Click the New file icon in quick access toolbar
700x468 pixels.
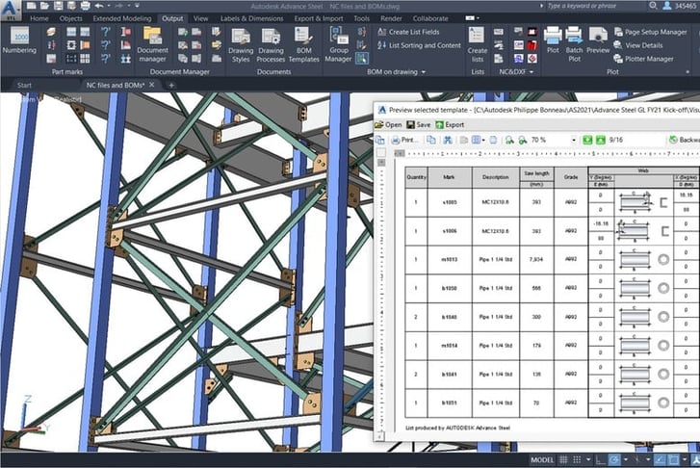(31, 6)
